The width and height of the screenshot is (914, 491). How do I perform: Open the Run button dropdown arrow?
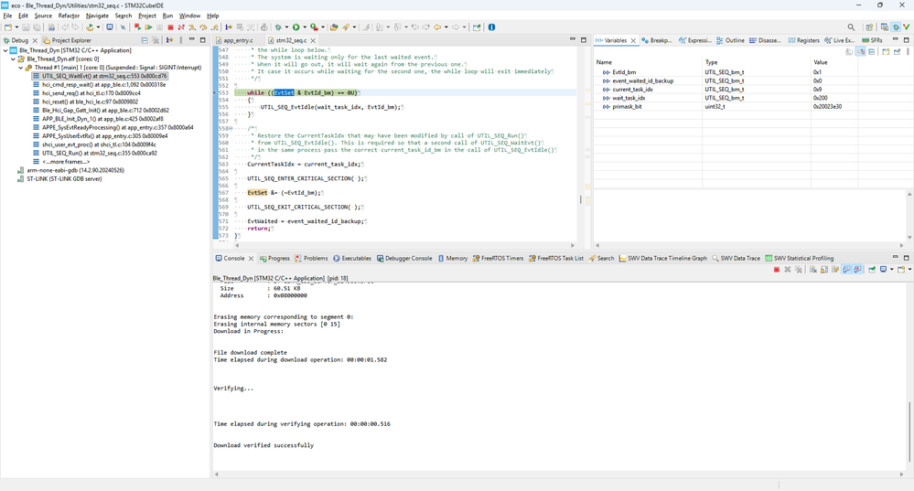pos(305,27)
